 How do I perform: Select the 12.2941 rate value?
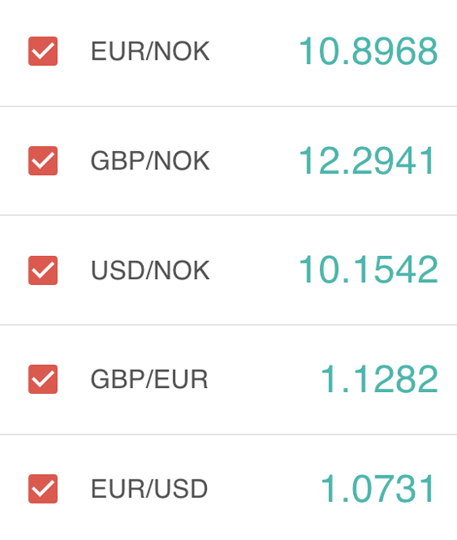367,161
